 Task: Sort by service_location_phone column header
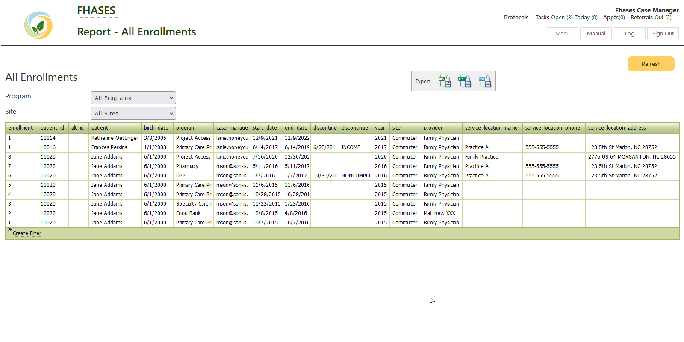554,128
